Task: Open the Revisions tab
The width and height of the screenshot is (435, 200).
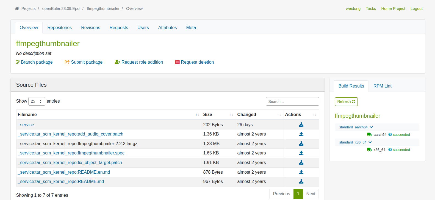Action: point(91,28)
